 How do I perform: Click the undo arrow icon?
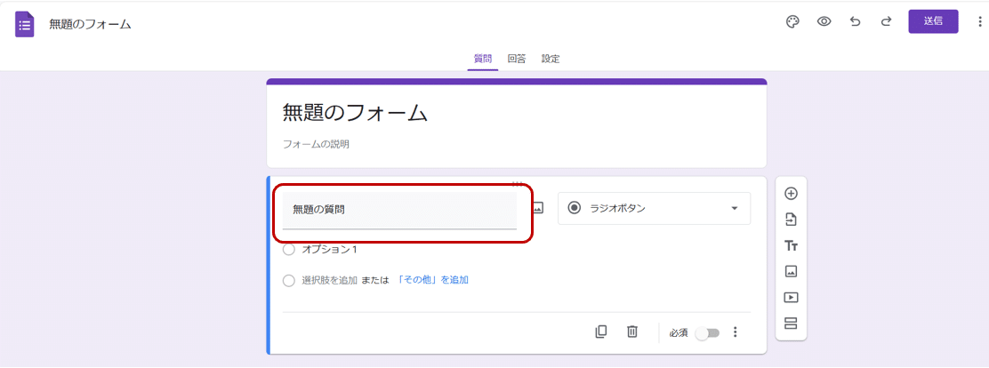click(855, 22)
